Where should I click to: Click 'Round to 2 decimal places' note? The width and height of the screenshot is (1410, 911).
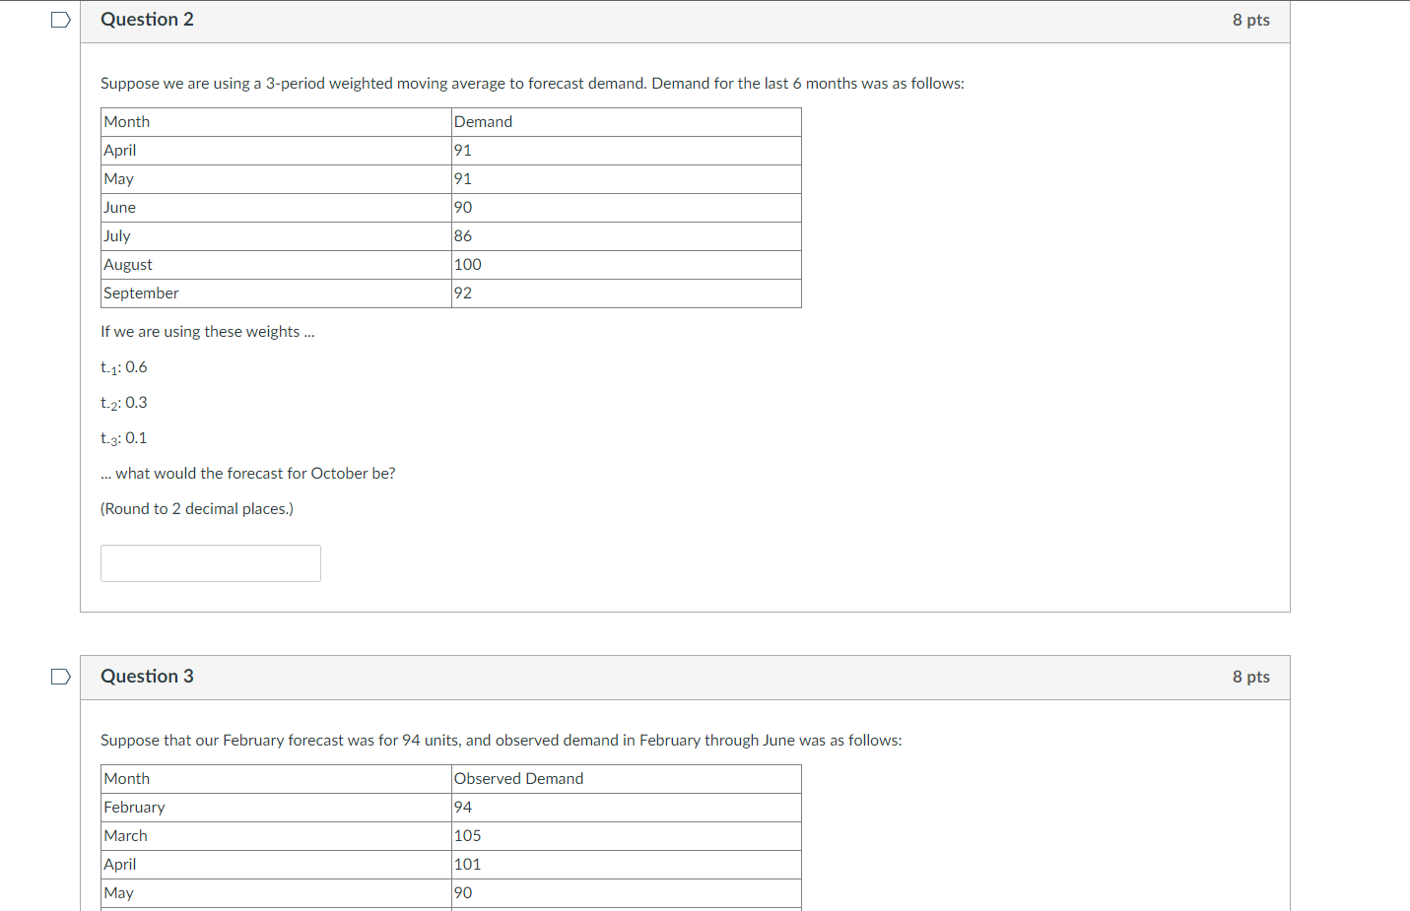pyautogui.click(x=197, y=509)
